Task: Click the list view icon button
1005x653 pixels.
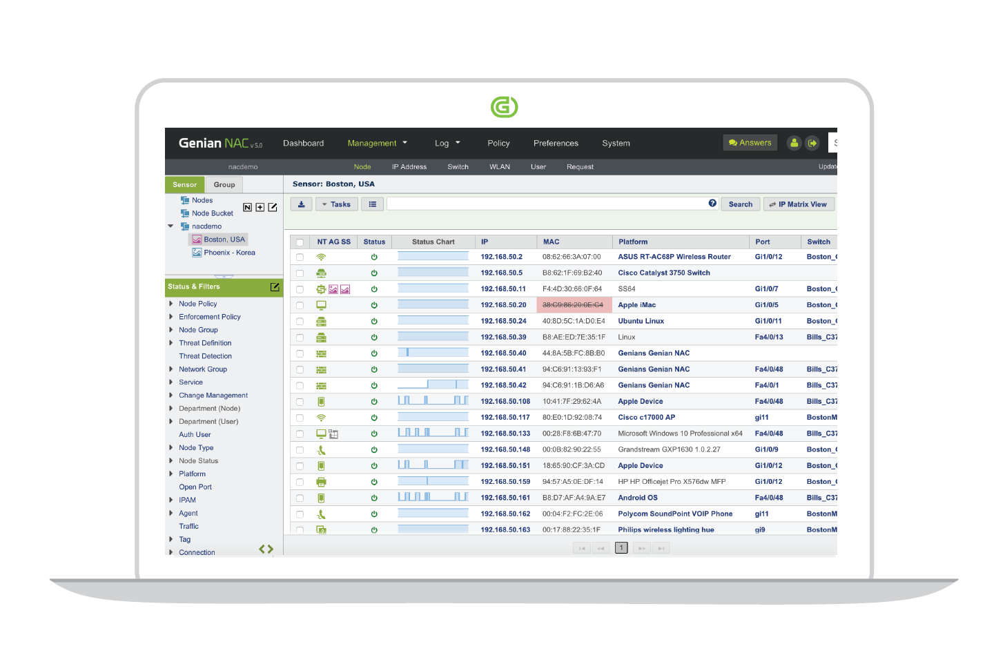Action: (x=373, y=204)
